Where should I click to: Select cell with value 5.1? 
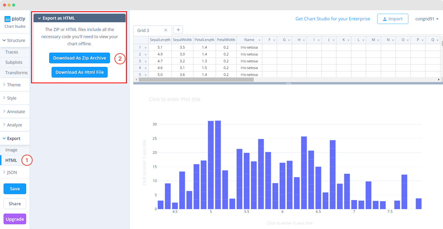(160, 47)
